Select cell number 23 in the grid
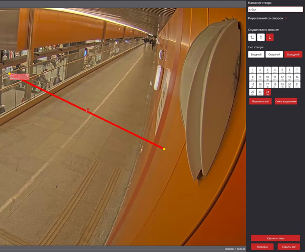305x252 pixels. 260,92
